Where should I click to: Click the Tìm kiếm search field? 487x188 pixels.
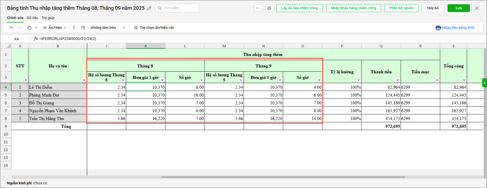point(179,8)
